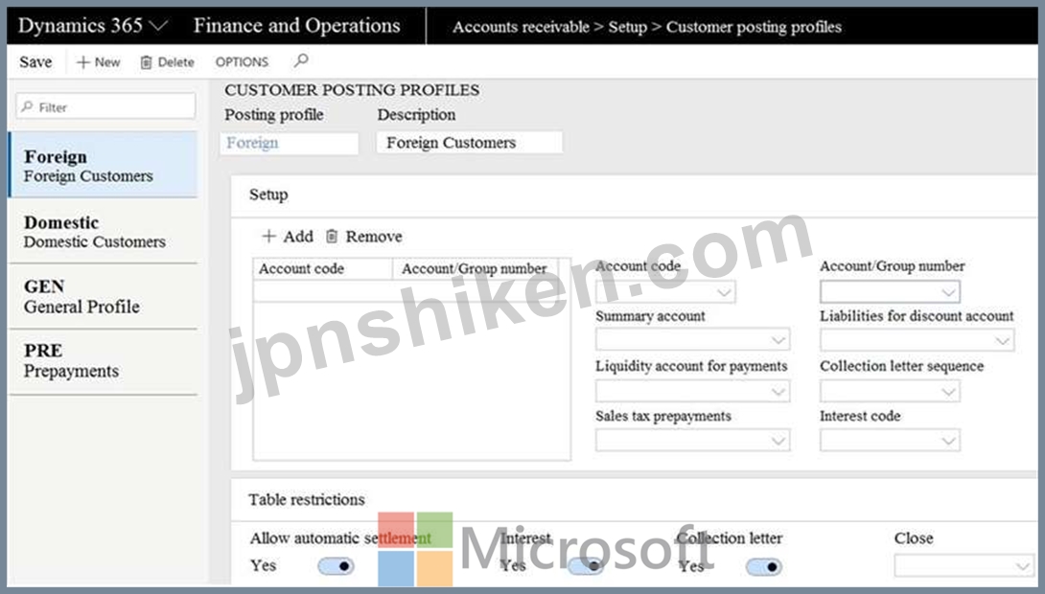This screenshot has width=1045, height=594.
Task: Open the Interest code dropdown
Action: click(x=890, y=440)
